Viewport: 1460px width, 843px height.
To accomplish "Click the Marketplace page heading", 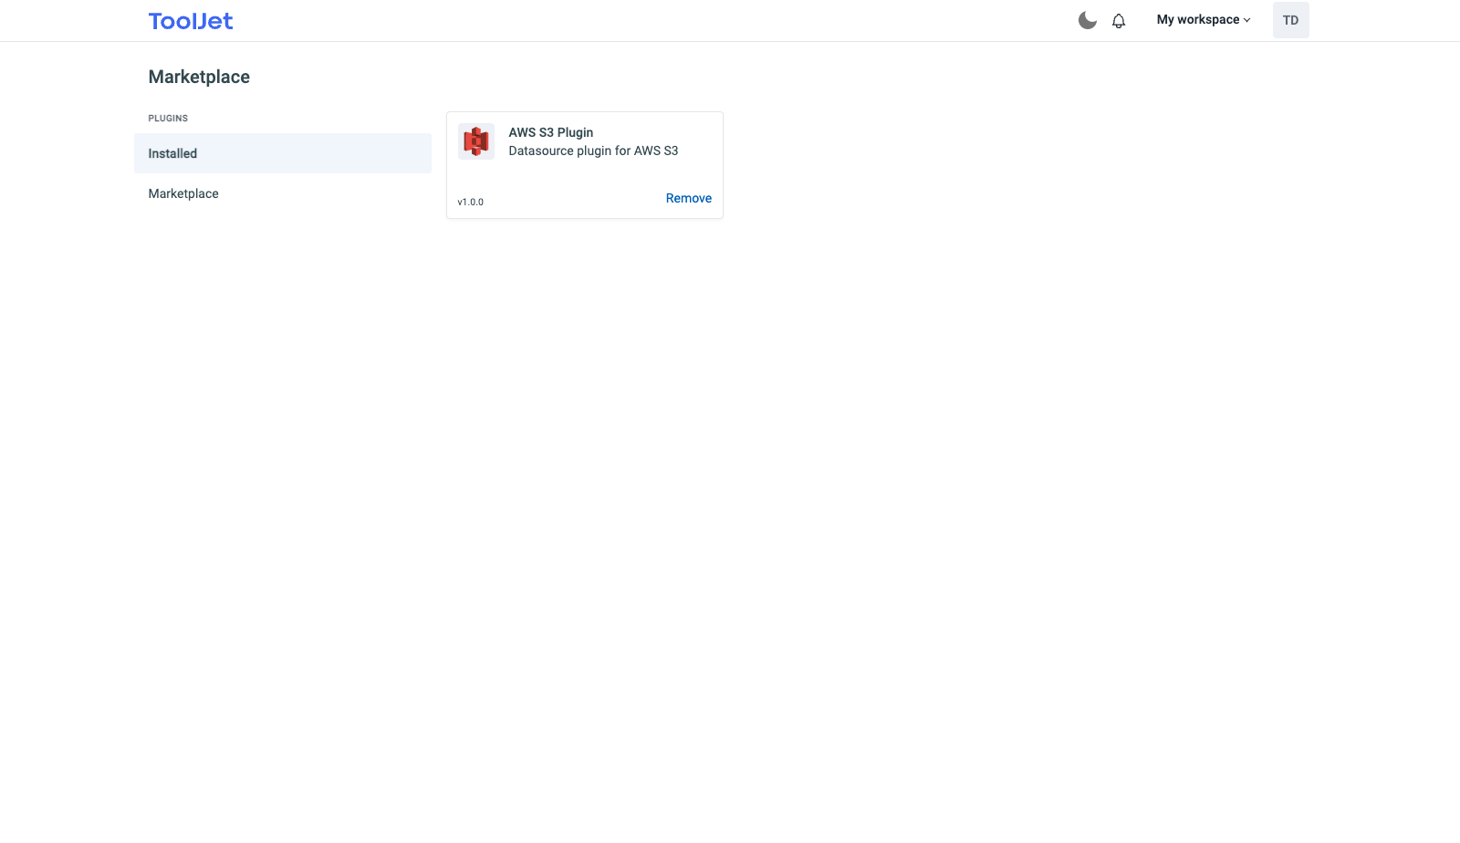I will pos(199,78).
